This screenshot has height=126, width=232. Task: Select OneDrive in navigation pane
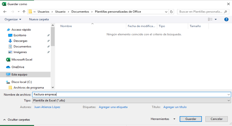[x=18, y=67]
